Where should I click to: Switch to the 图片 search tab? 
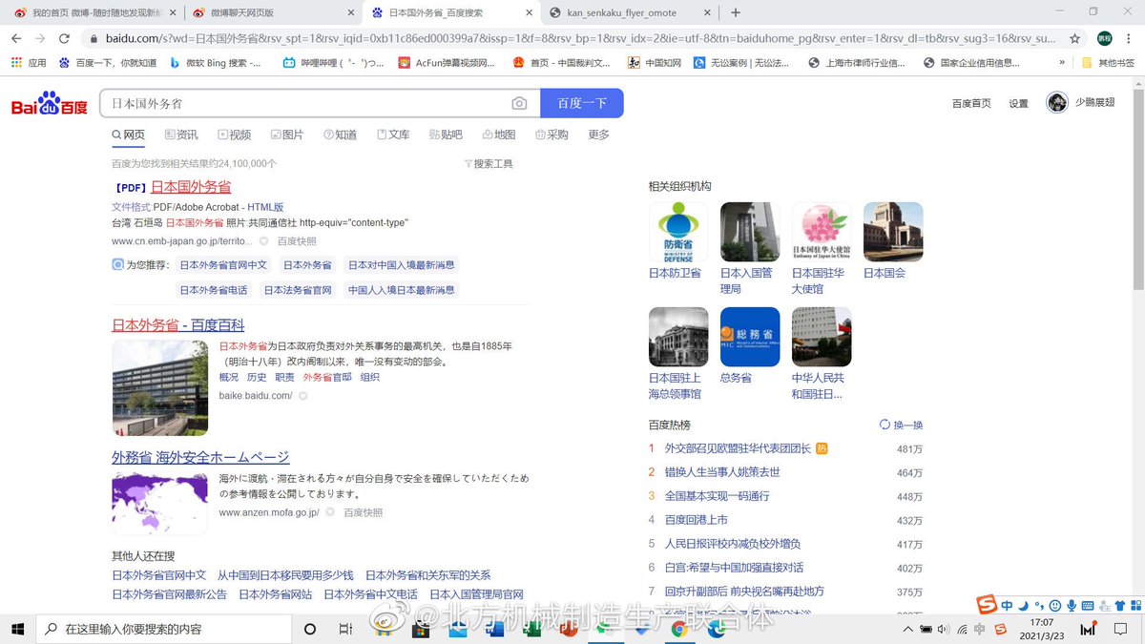pyautogui.click(x=287, y=135)
